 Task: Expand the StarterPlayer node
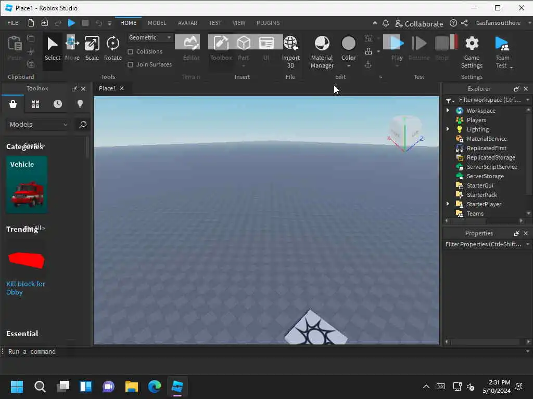click(448, 204)
